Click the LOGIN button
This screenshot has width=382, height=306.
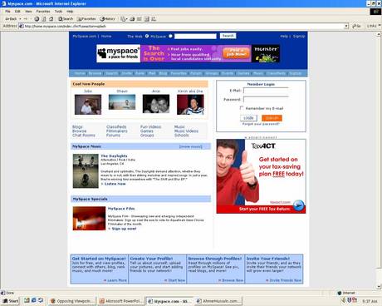[248, 118]
